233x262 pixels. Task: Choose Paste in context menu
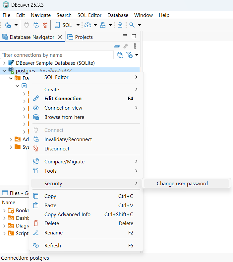coord(86,205)
